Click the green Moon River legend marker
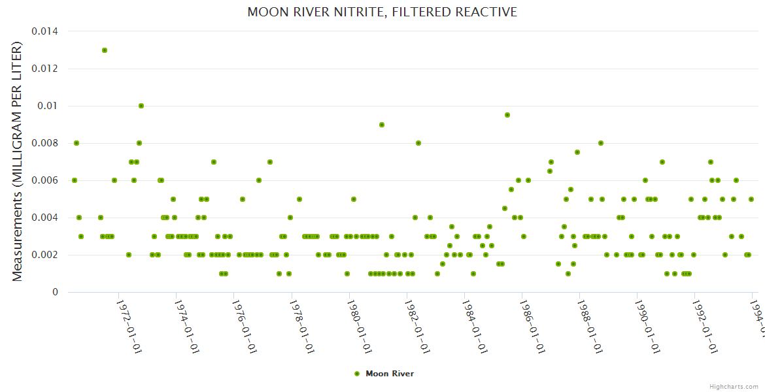 coord(356,374)
